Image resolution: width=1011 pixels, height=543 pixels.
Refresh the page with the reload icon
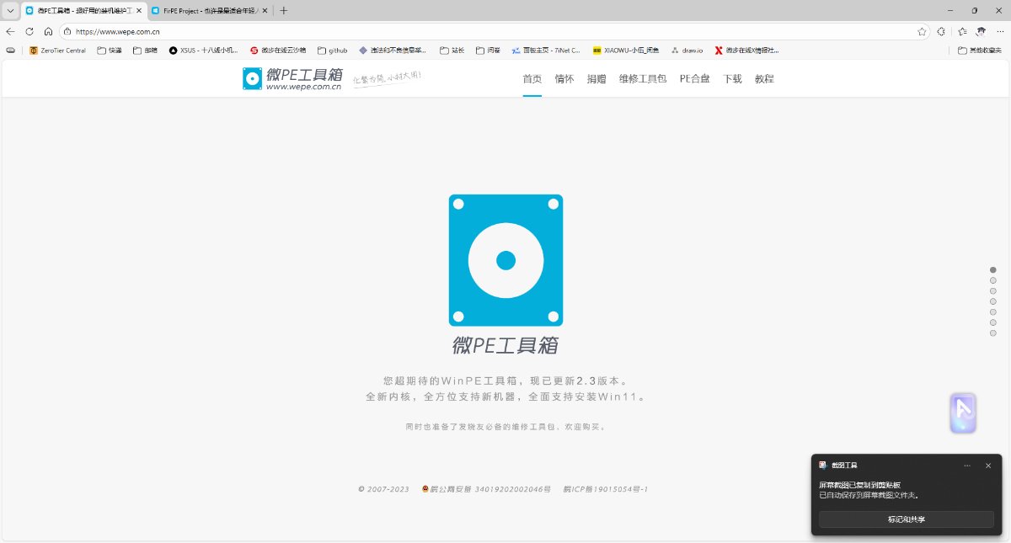tap(29, 31)
